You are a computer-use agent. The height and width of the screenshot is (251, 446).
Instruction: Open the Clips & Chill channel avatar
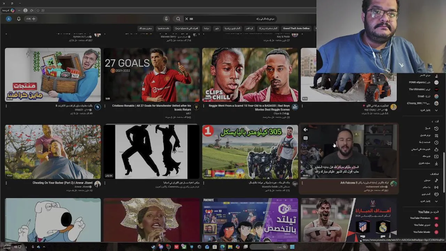295,107
